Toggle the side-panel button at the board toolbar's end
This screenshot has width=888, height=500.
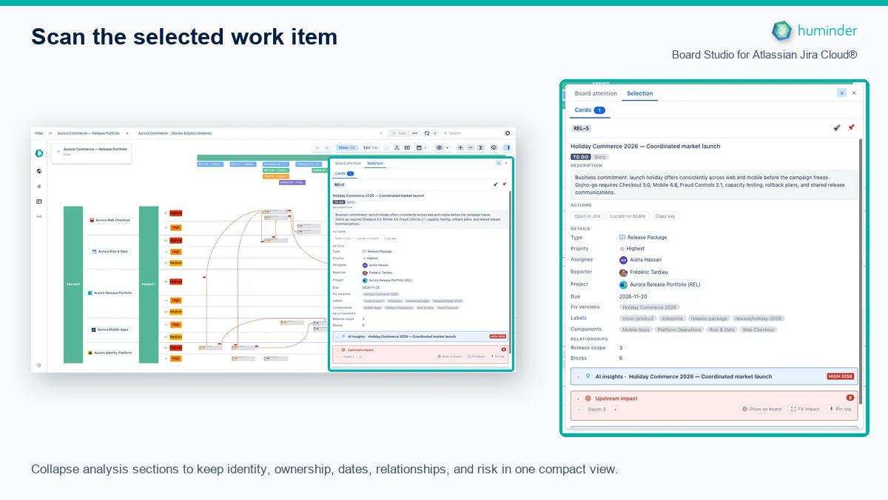click(507, 147)
